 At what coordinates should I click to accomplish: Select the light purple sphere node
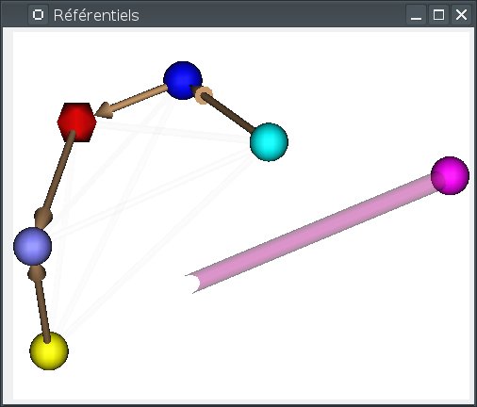(33, 246)
